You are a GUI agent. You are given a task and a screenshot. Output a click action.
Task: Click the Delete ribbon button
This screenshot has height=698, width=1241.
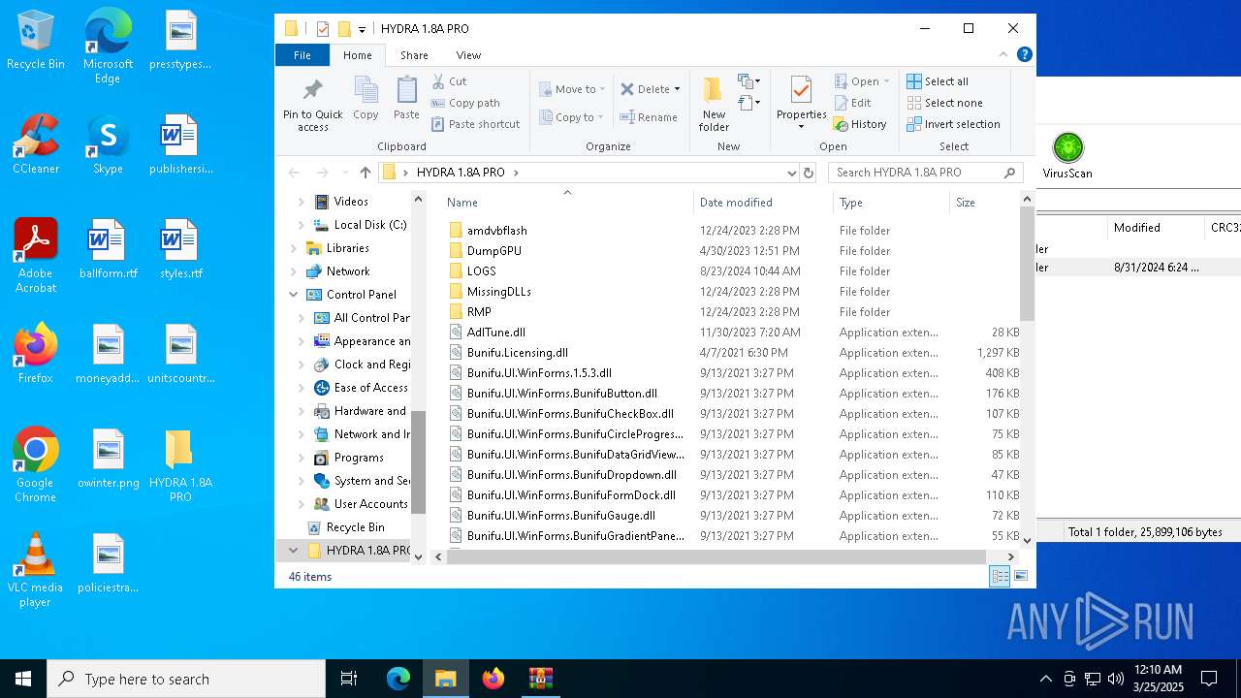pos(651,89)
